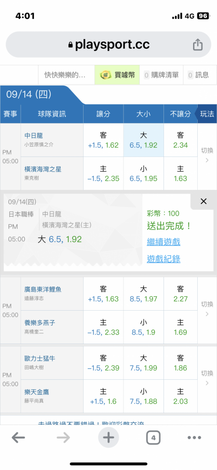217x470 pixels.
Task: Open 購牌清單 menu item
Action: (x=161, y=75)
